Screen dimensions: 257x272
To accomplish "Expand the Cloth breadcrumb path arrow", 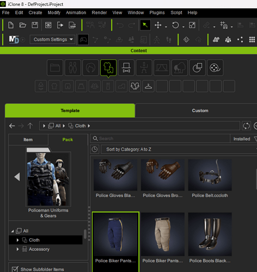I will pos(89,126).
